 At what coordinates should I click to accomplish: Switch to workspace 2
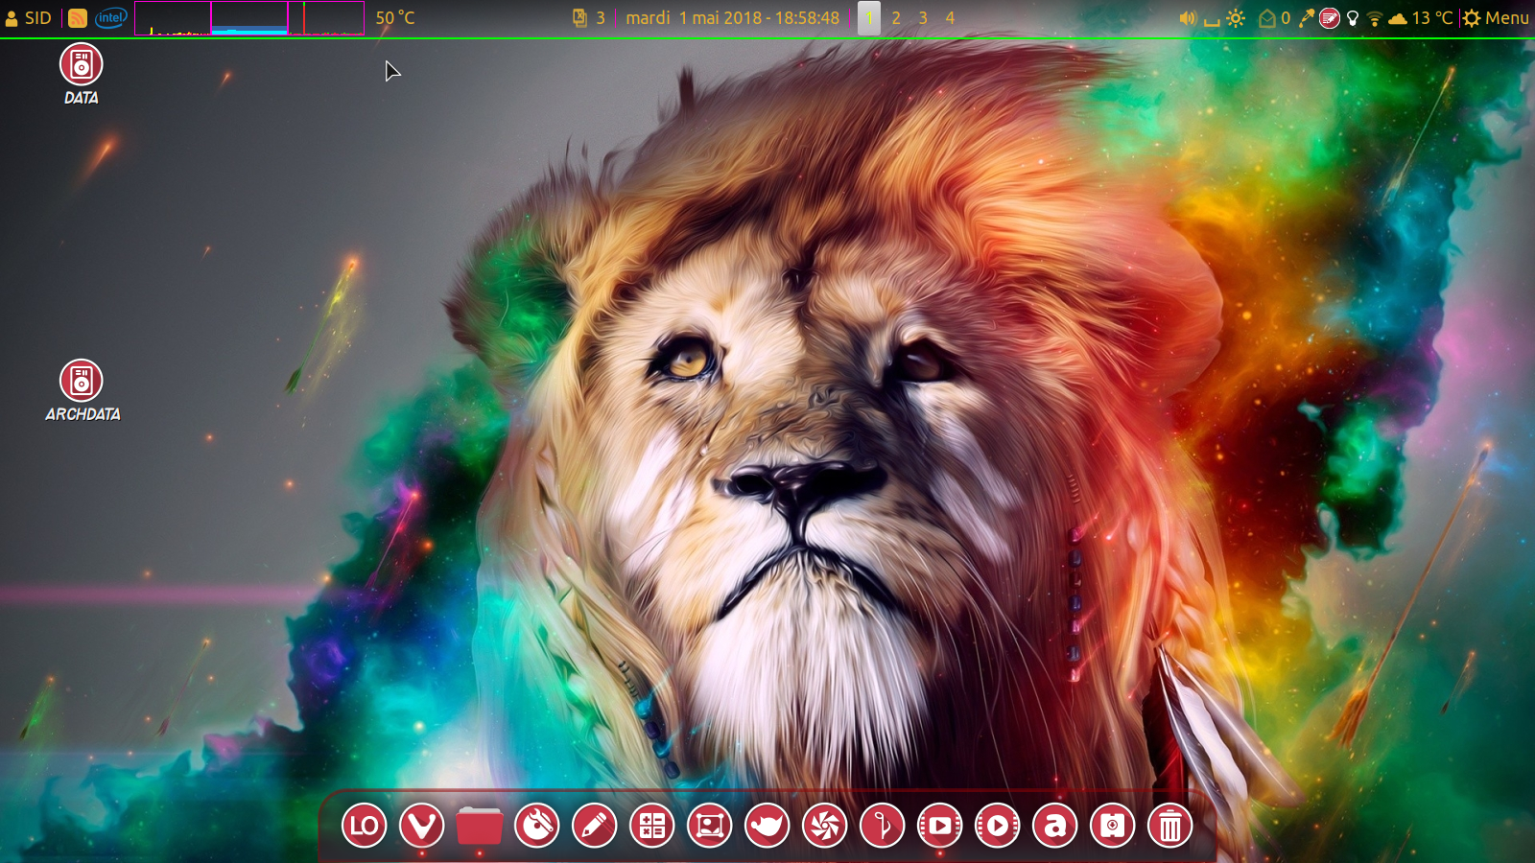point(896,18)
